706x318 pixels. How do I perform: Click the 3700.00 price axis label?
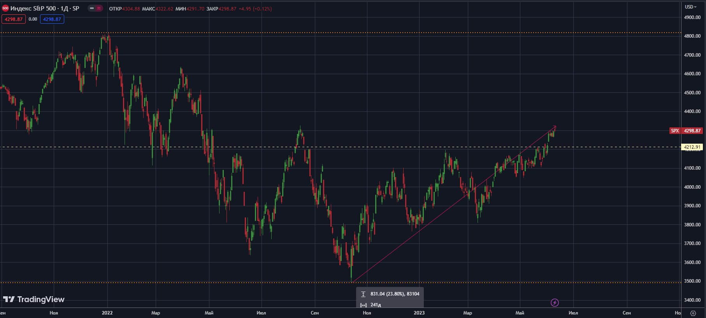point(692,243)
